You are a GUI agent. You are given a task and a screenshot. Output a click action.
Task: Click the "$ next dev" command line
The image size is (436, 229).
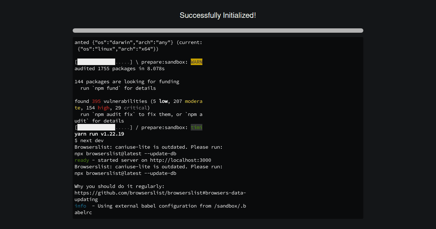(89, 141)
